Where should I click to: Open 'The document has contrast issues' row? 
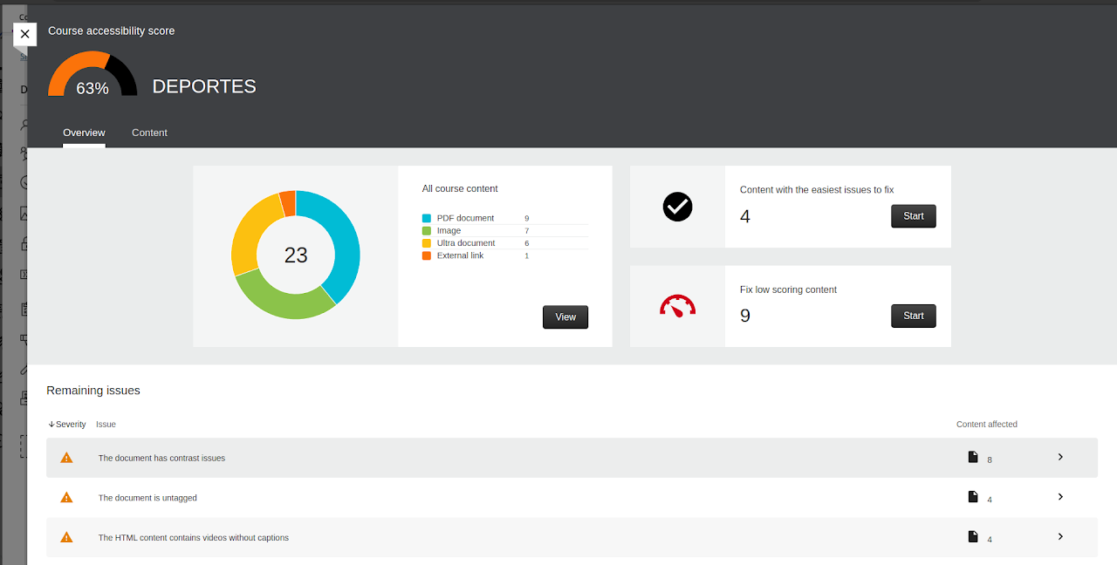pyautogui.click(x=572, y=458)
